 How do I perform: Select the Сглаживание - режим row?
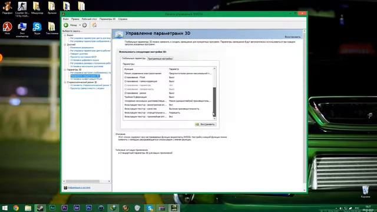[168, 93]
